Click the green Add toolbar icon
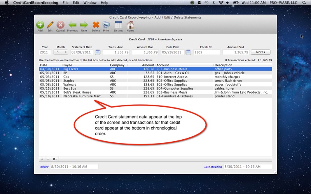 40,25
